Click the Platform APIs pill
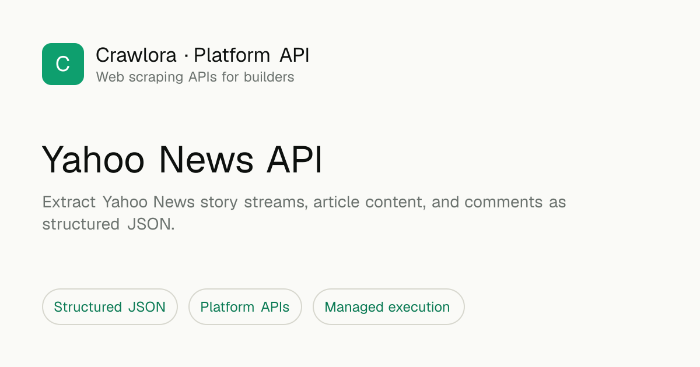Viewport: 700px width, 367px height. [x=245, y=307]
